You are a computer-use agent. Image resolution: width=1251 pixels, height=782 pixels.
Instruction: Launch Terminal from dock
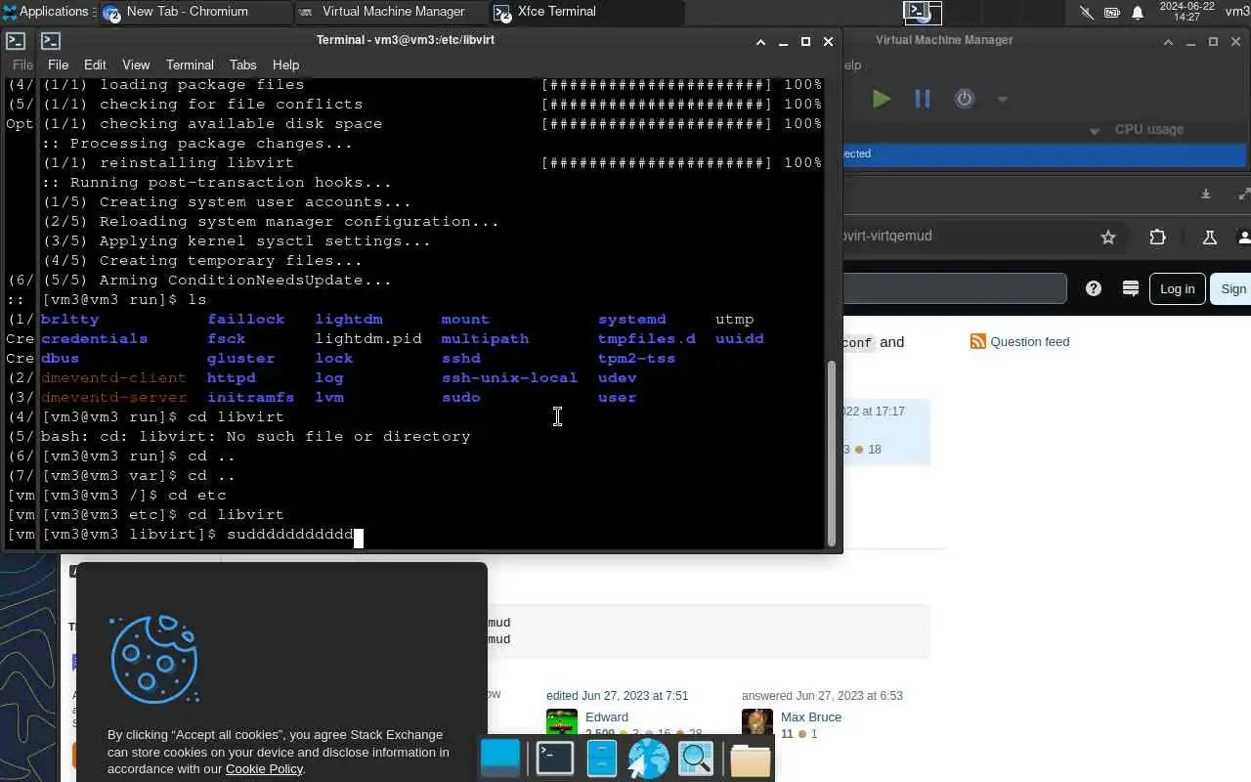[555, 759]
